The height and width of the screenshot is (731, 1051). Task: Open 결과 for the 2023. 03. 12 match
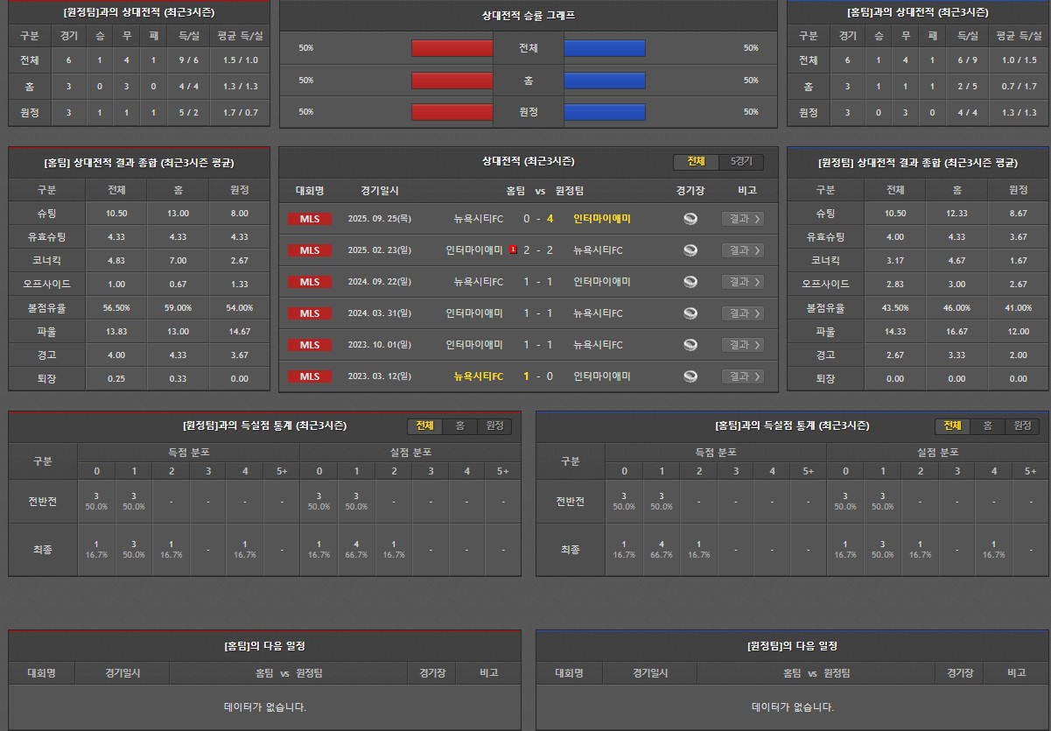click(743, 376)
